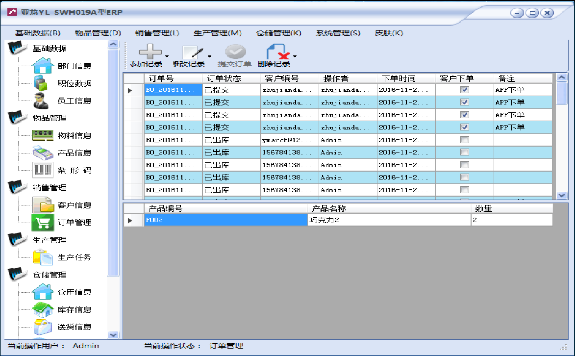Select the 基础数据 group icon

tap(17, 48)
